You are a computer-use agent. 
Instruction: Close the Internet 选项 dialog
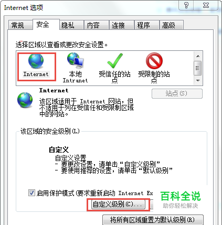coord(206,6)
